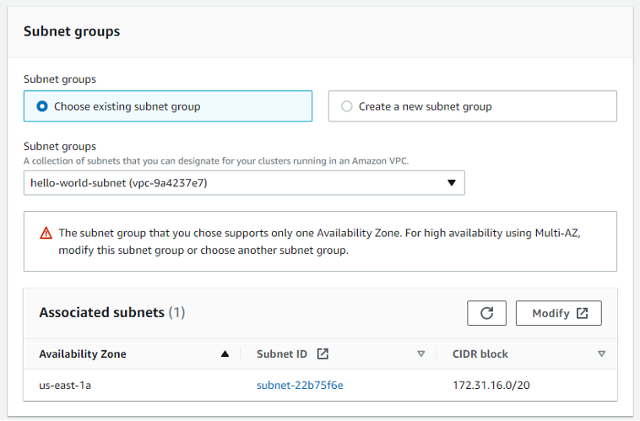Click the 172.31.16.0/20 CIDR cell
The image size is (640, 421).
tap(491, 386)
